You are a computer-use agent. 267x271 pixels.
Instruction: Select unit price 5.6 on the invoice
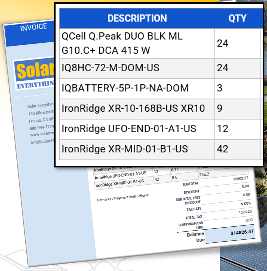click(175, 178)
